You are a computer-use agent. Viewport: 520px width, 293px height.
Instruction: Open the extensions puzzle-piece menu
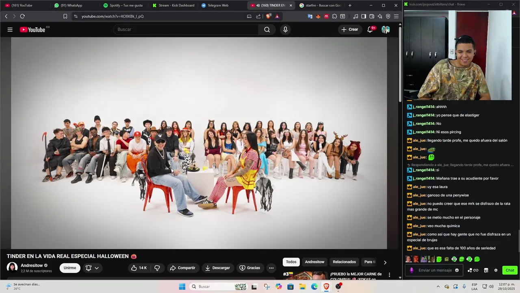click(x=334, y=16)
